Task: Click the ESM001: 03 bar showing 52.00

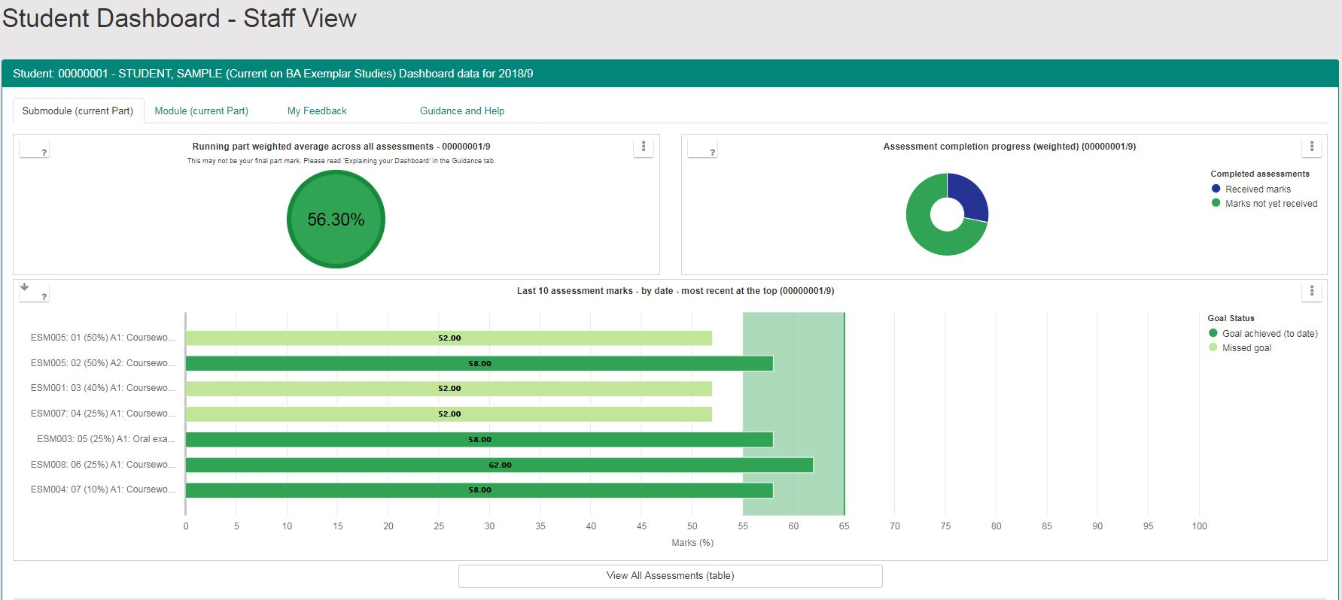Action: [x=449, y=389]
